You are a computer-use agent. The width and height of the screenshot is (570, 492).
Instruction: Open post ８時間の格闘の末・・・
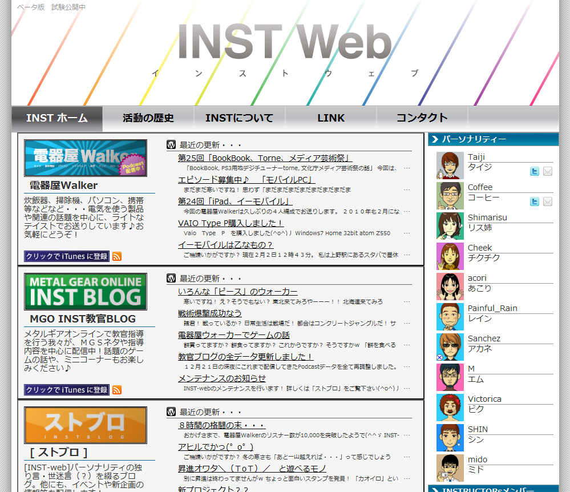click(221, 425)
